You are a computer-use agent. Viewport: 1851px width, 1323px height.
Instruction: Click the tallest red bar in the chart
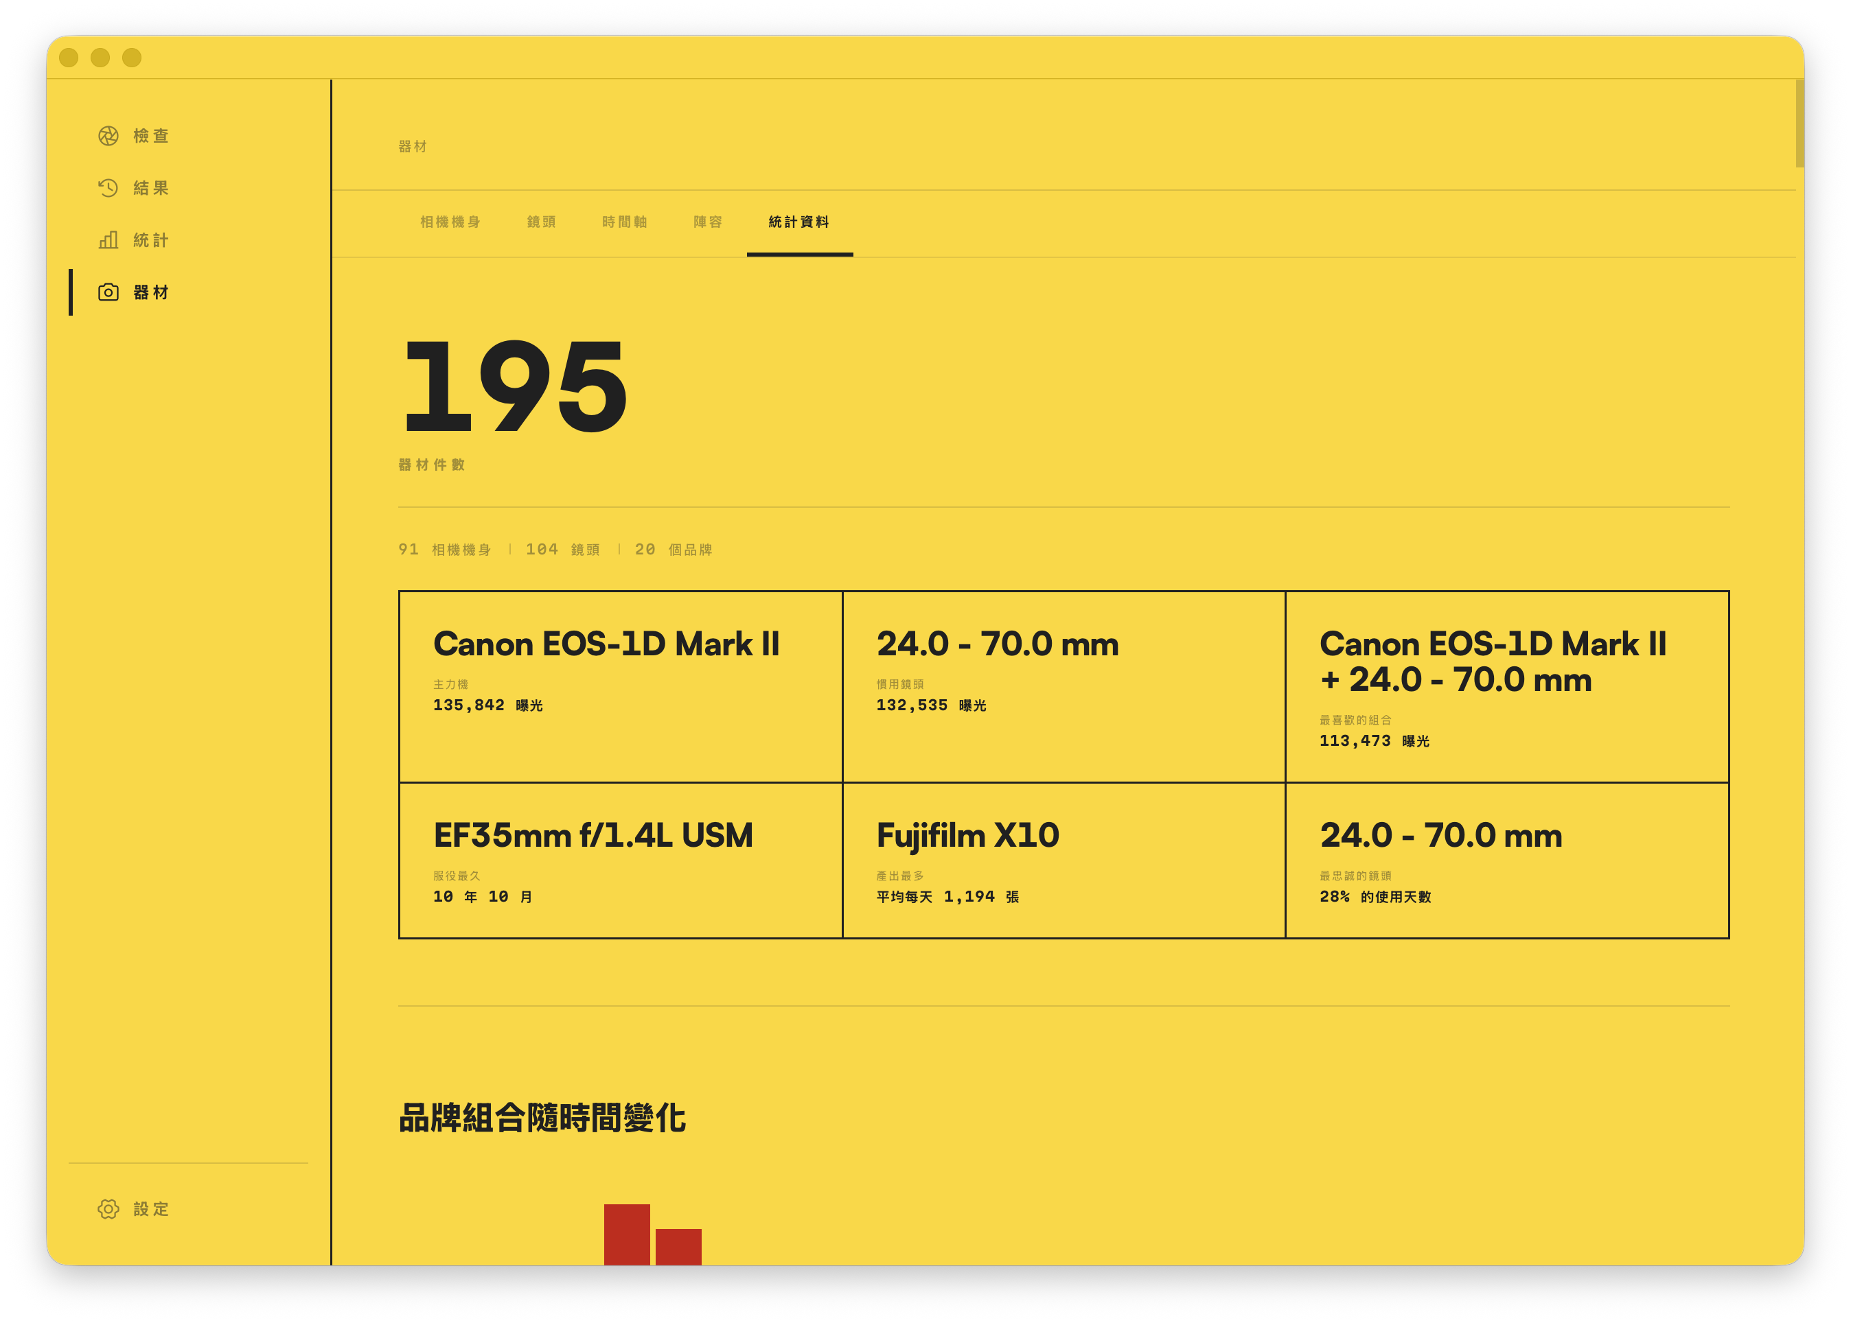pyautogui.click(x=627, y=1234)
